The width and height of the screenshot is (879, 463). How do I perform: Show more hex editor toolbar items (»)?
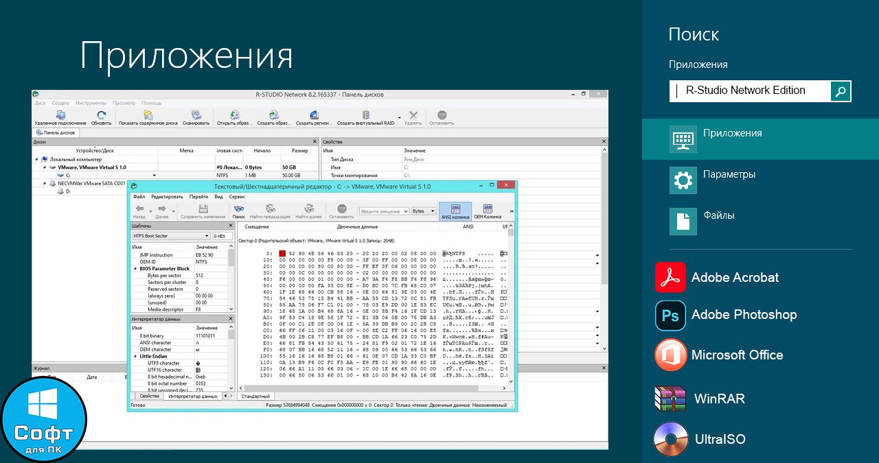point(511,211)
